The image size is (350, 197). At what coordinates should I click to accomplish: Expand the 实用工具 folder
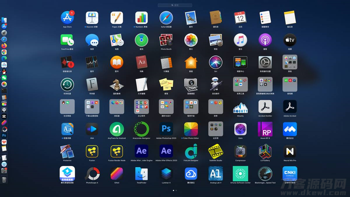tap(240, 85)
